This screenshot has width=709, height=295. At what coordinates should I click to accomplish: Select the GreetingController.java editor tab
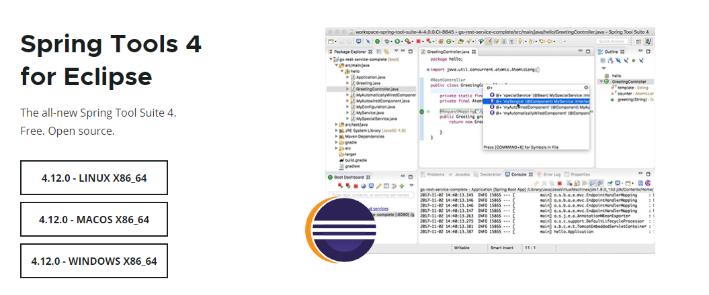(448, 52)
